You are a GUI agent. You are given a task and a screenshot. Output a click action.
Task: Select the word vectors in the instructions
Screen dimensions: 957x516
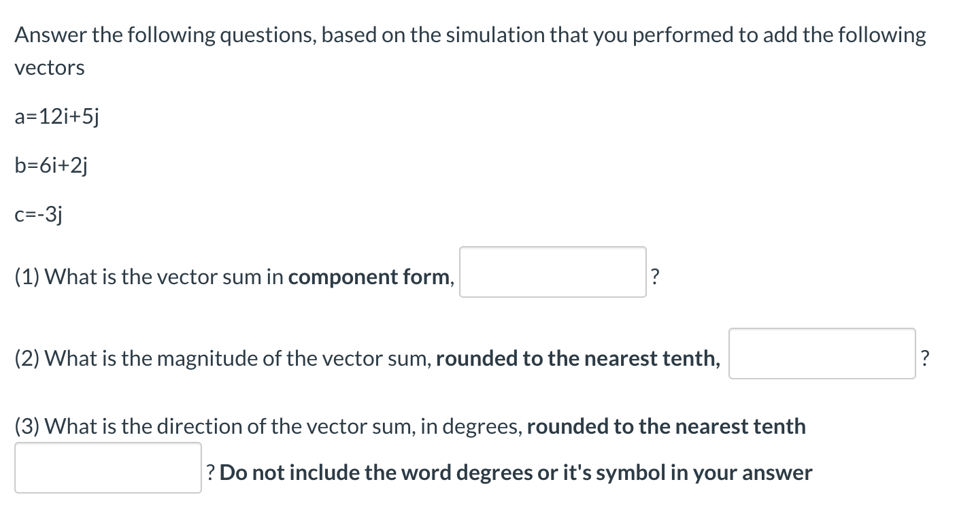click(x=49, y=67)
